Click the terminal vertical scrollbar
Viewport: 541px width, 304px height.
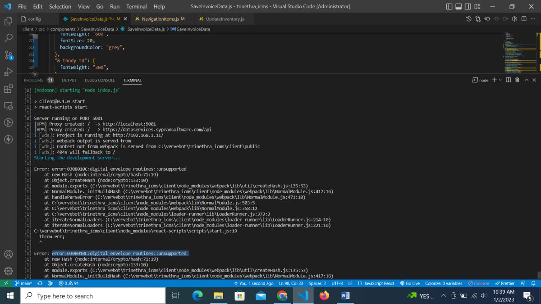pyautogui.click(x=539, y=274)
